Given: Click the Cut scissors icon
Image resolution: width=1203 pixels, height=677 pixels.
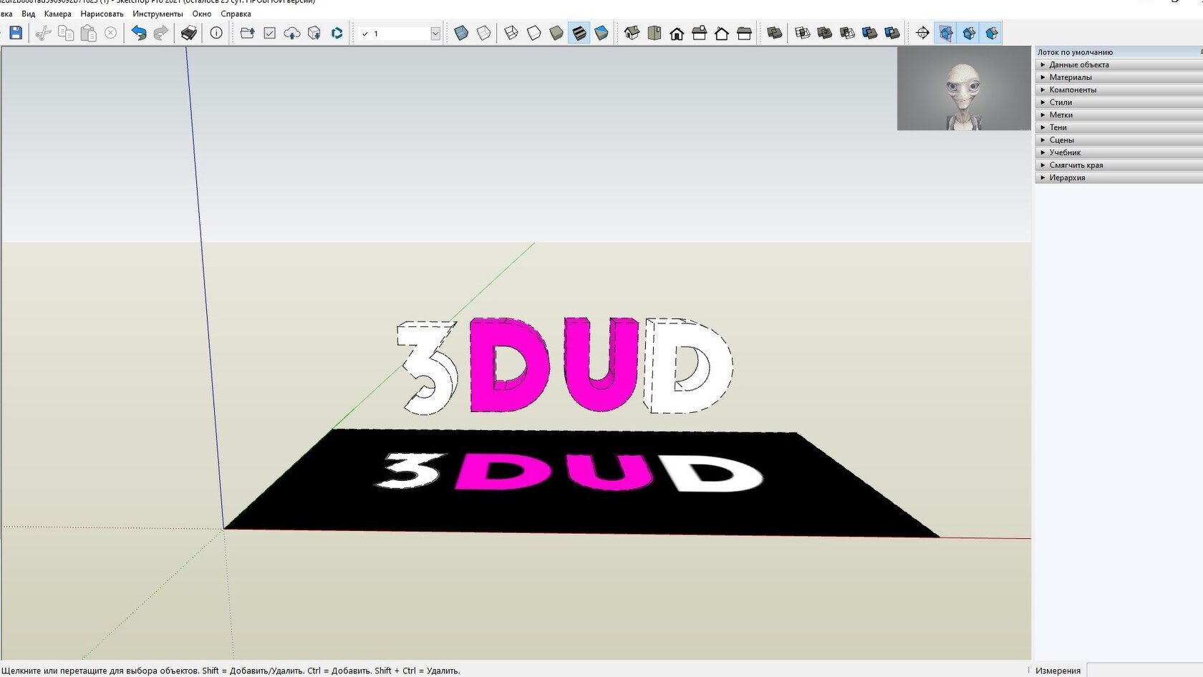Looking at the screenshot, I should [x=43, y=33].
